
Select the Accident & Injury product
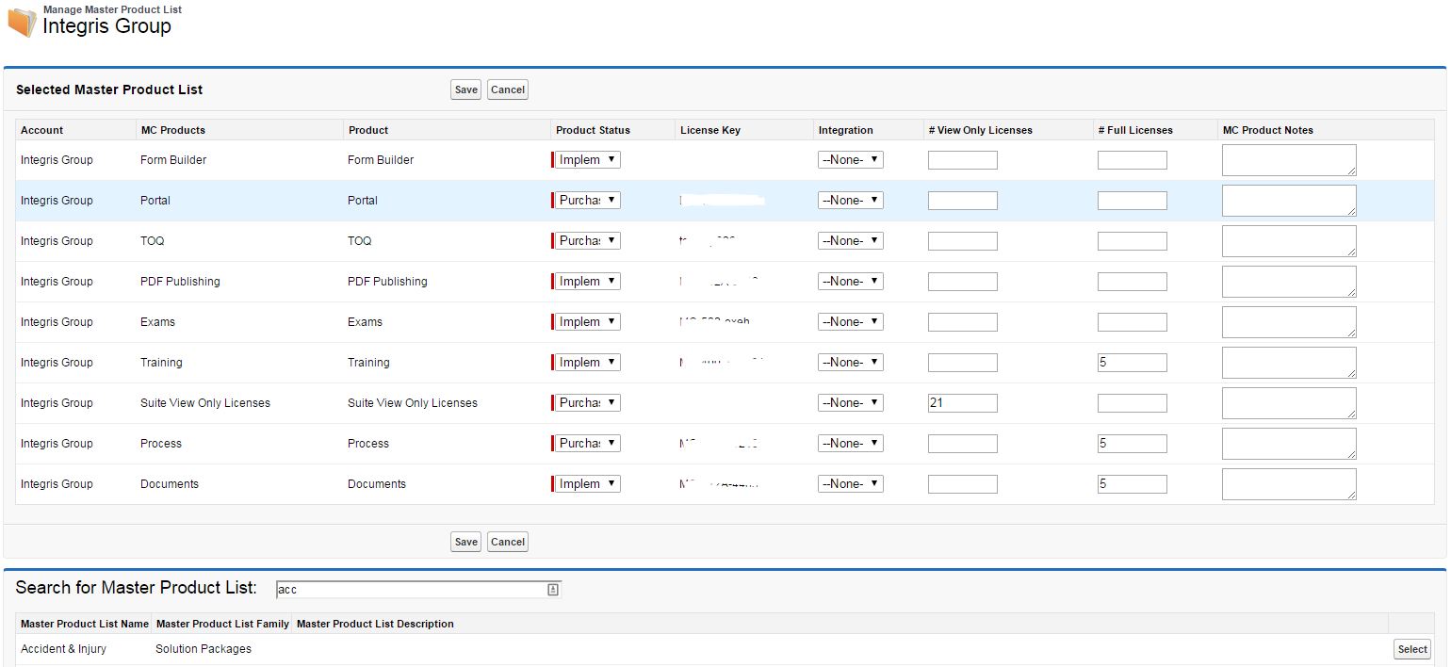[x=1412, y=649]
